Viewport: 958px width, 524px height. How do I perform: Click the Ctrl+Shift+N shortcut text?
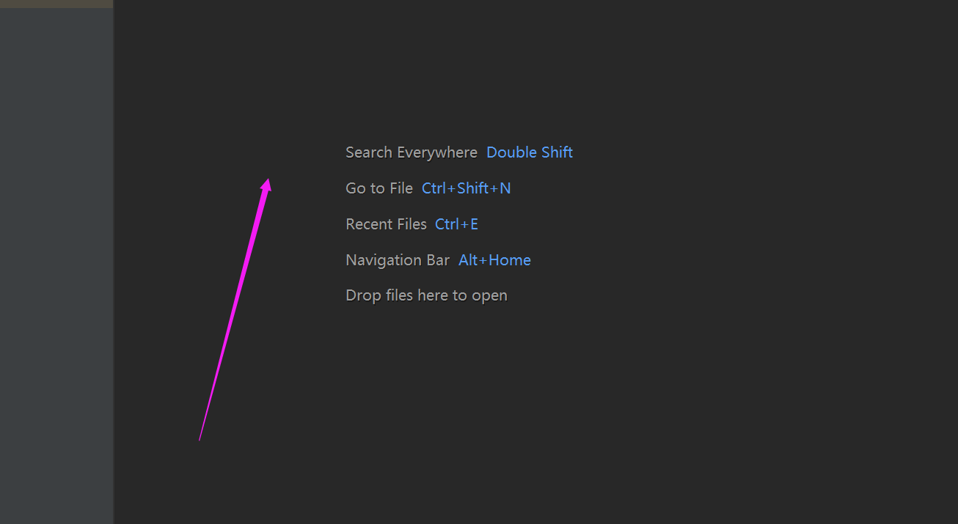tap(466, 188)
